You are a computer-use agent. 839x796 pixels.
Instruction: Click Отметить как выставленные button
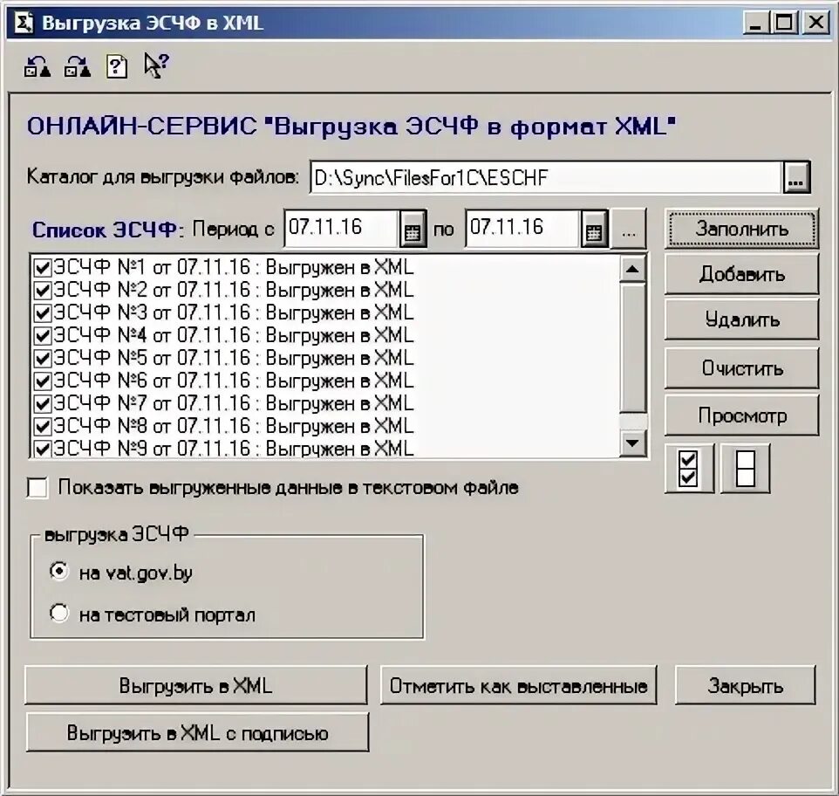click(519, 686)
